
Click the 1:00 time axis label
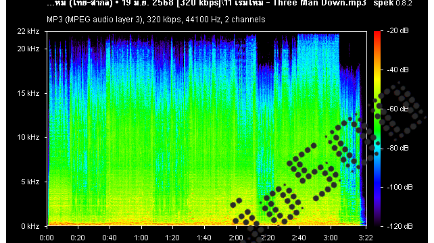tap(141, 238)
